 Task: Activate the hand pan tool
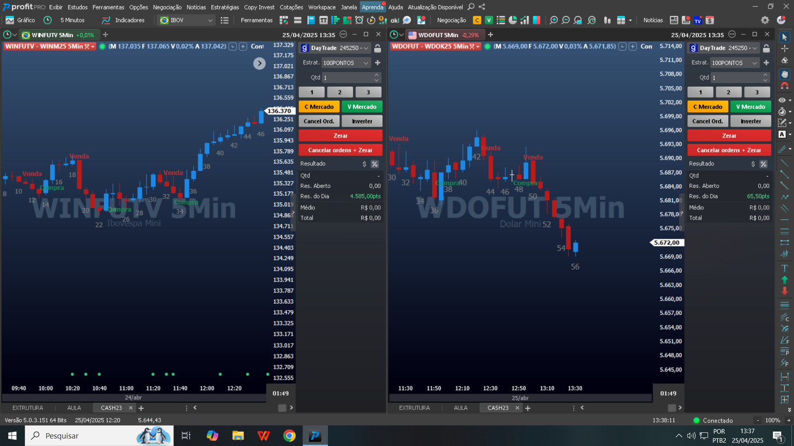click(x=785, y=74)
